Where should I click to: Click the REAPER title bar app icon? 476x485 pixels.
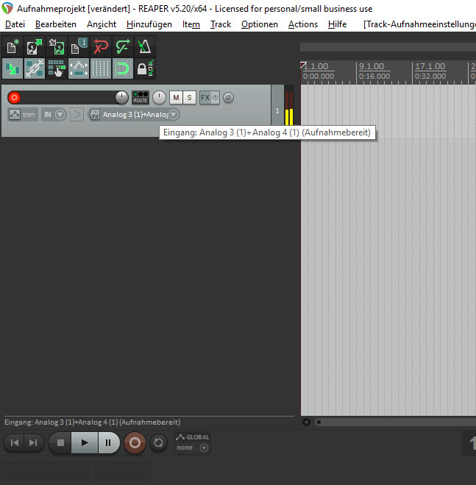(x=7, y=8)
